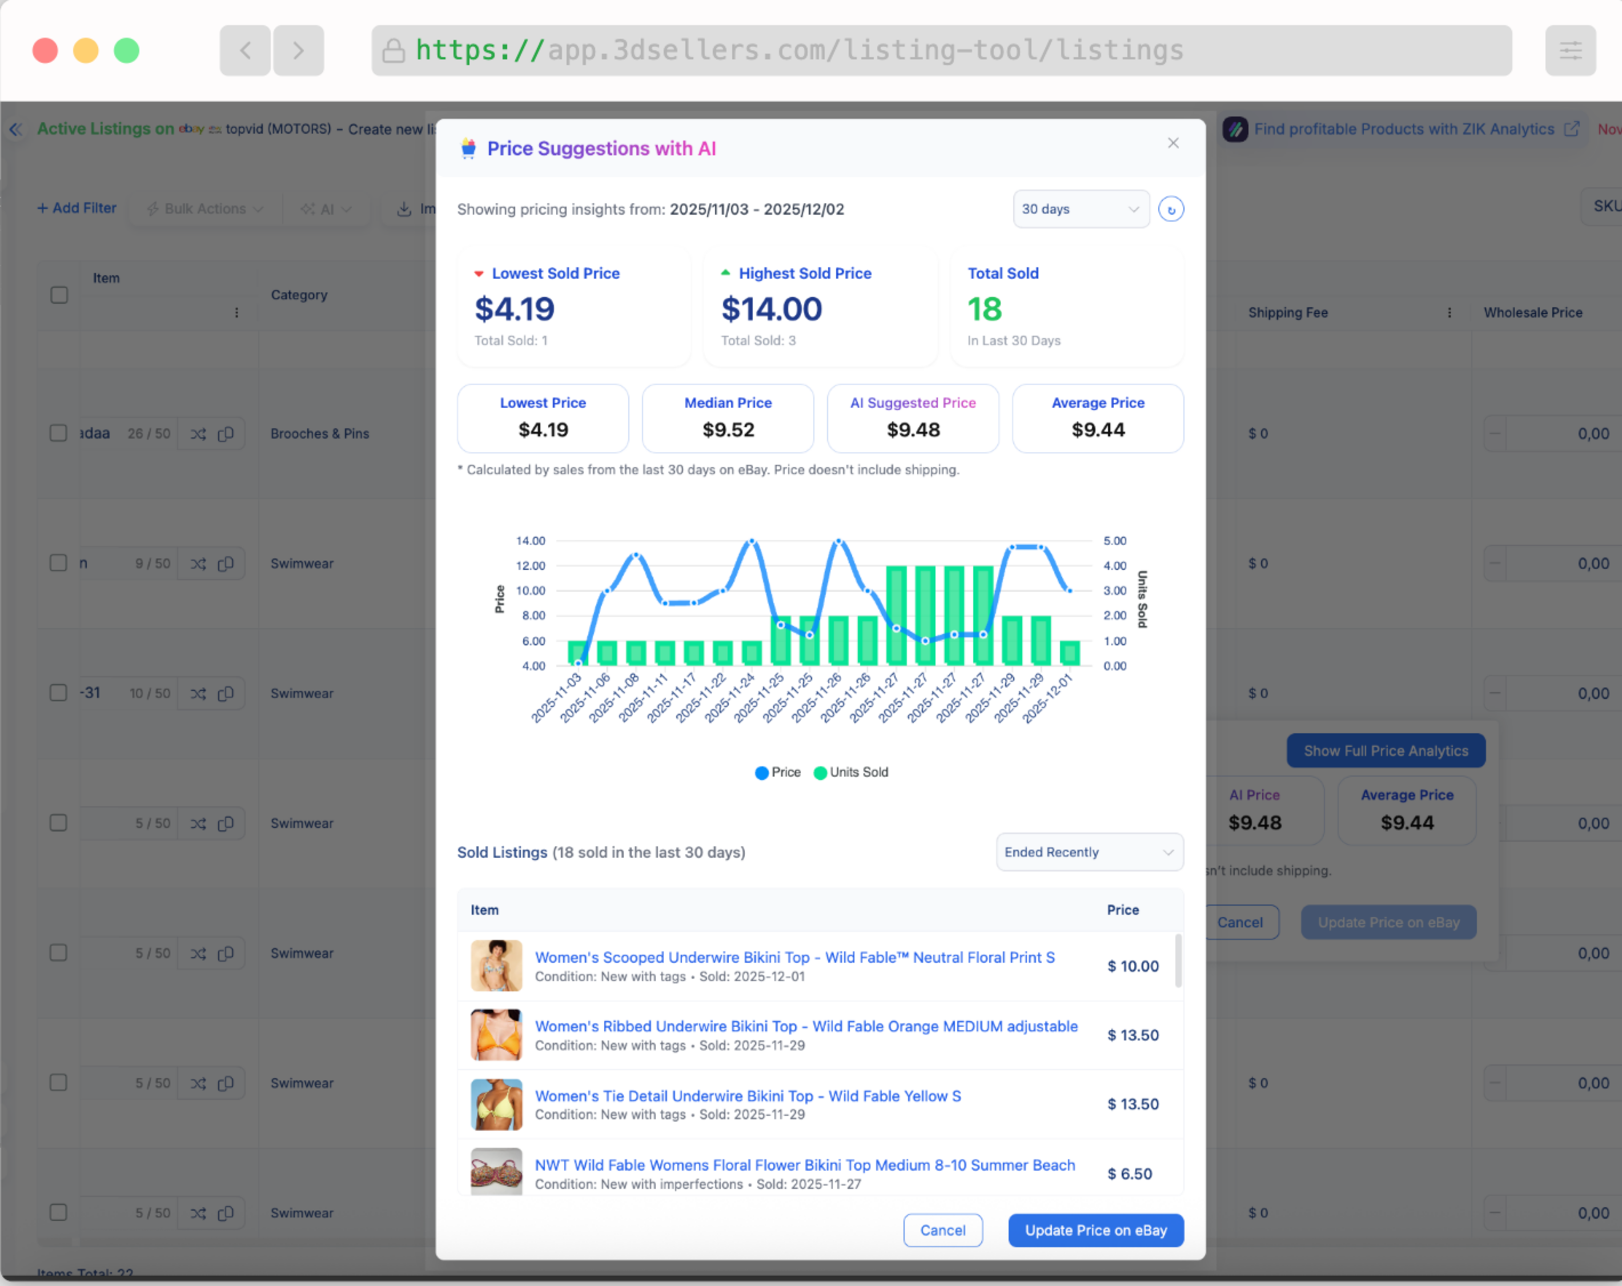Check the Brooches & Pins row checkbox
This screenshot has height=1286, width=1622.
point(59,433)
